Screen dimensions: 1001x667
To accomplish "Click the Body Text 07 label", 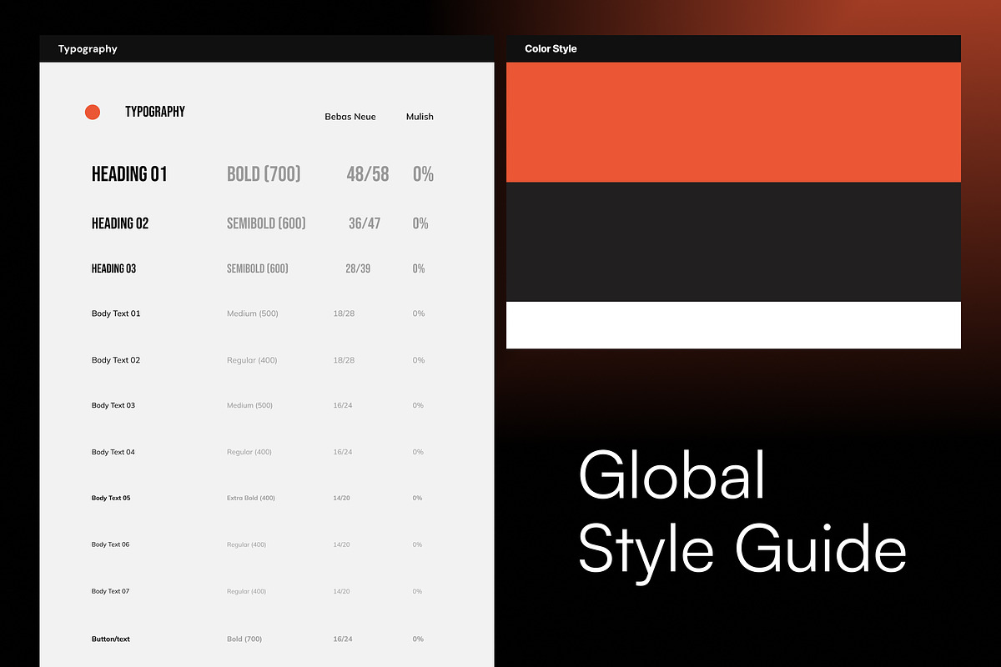I will pyautogui.click(x=110, y=591).
